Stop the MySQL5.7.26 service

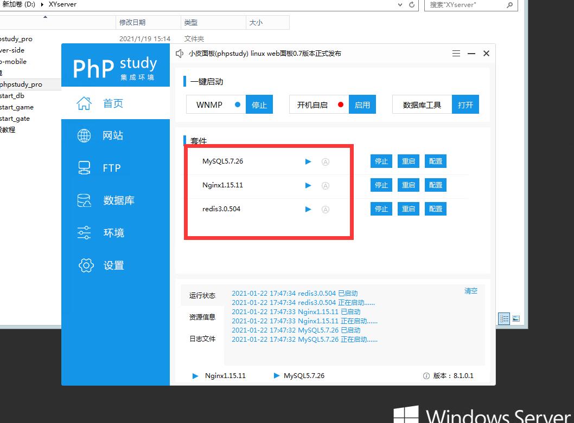(x=381, y=161)
